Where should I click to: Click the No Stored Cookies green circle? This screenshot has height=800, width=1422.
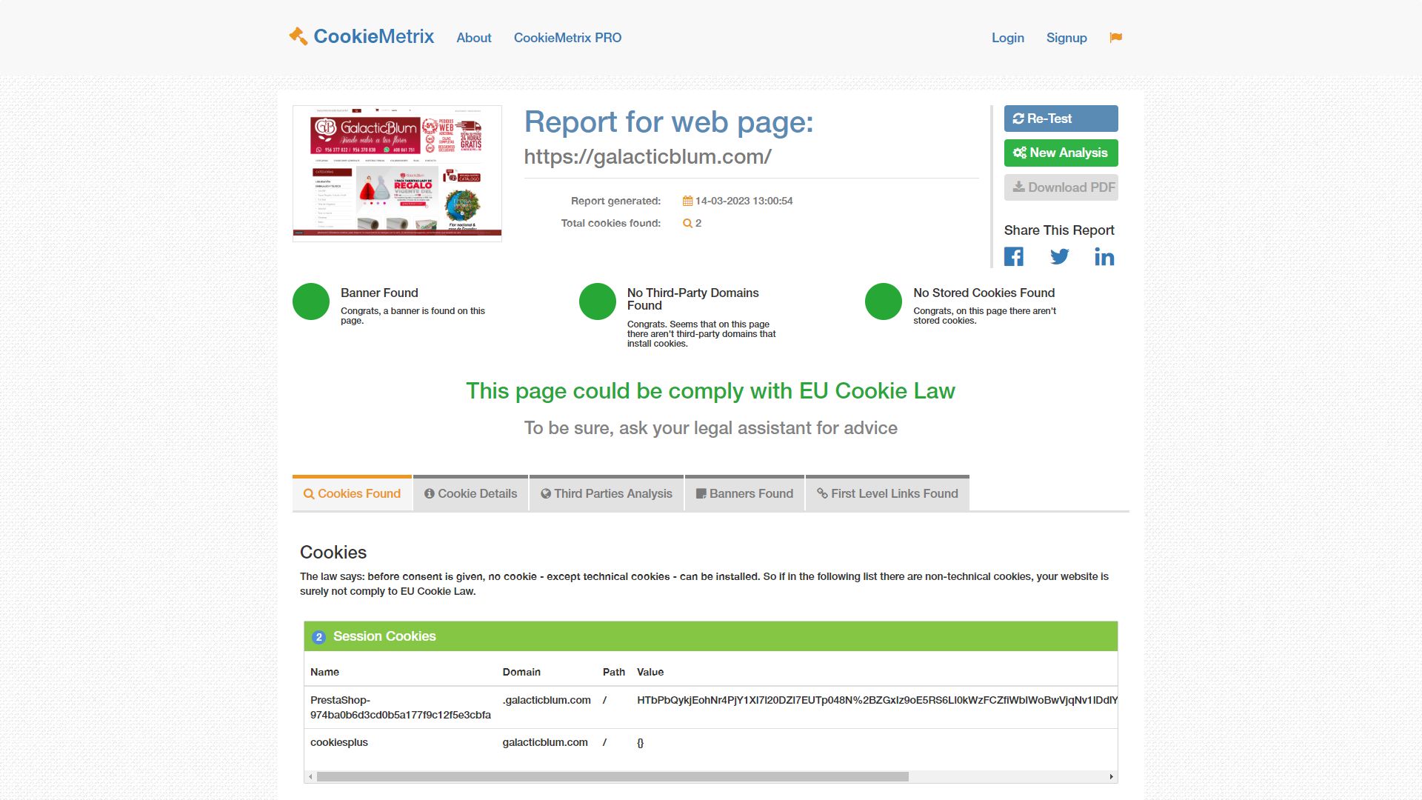tap(883, 301)
